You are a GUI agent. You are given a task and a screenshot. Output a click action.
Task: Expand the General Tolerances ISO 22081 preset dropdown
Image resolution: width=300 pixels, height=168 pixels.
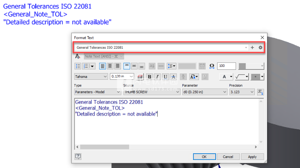pos(246,48)
